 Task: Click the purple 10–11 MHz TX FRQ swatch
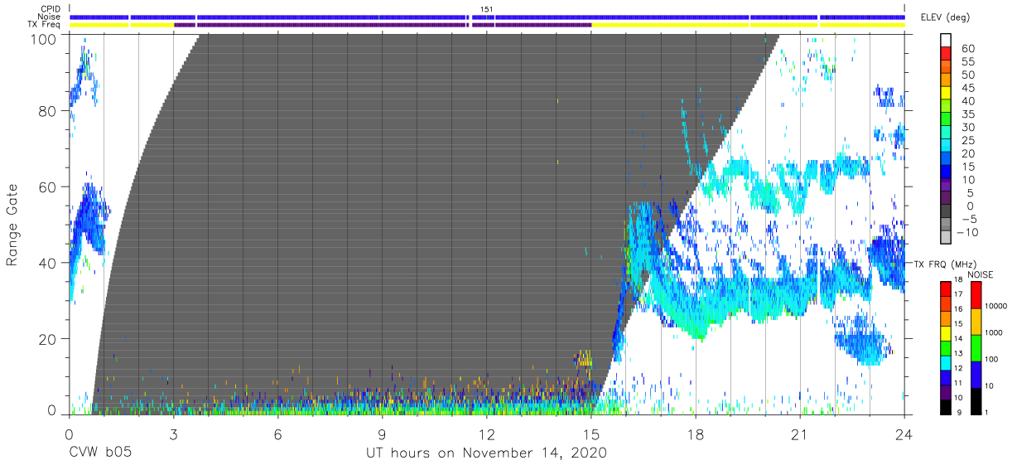[x=947, y=391]
